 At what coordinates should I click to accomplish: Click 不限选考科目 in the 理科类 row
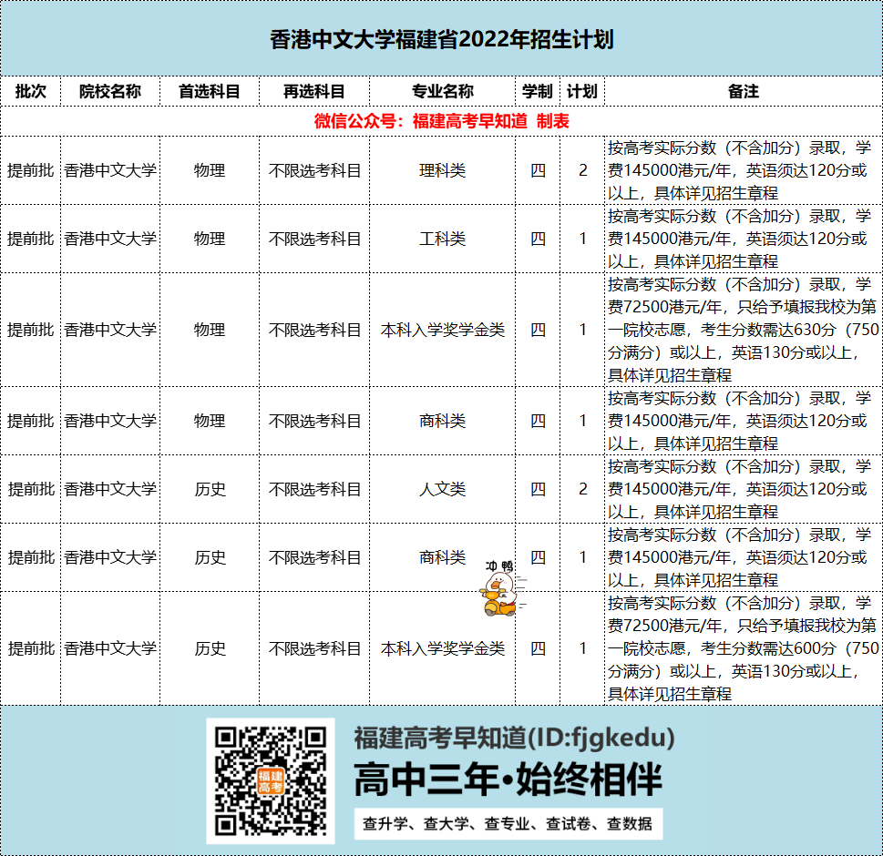314,170
